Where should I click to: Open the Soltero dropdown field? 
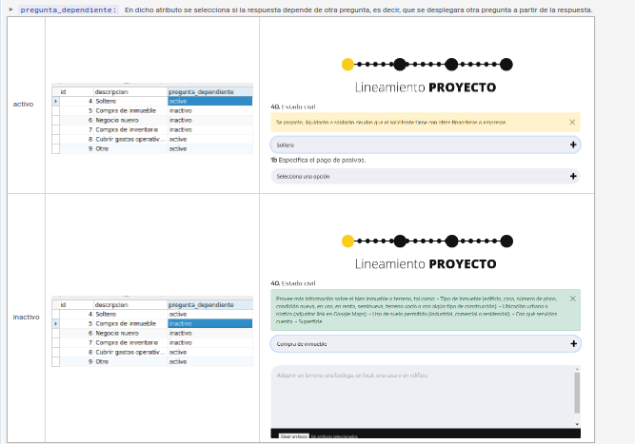click(419, 145)
